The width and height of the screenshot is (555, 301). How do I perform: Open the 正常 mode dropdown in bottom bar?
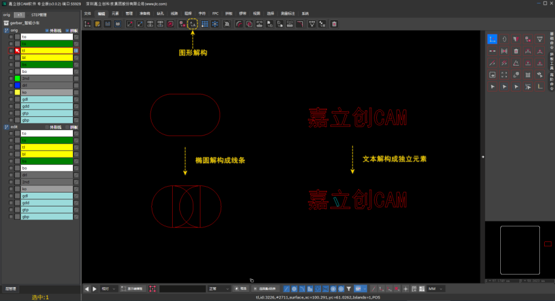219,289
